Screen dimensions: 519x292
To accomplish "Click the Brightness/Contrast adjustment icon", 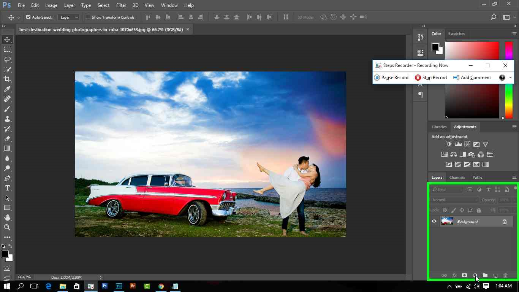I will [449, 144].
